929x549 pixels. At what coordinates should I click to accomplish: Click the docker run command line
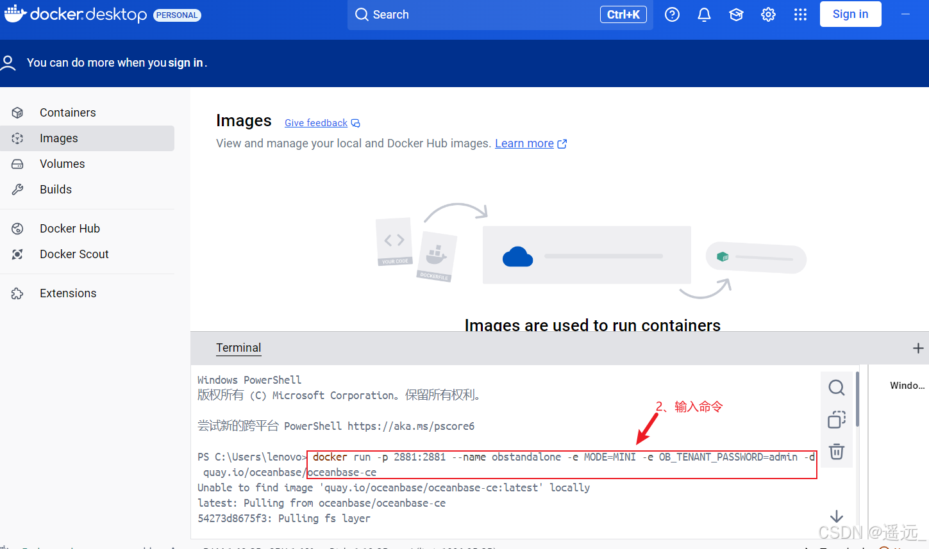(x=562, y=464)
